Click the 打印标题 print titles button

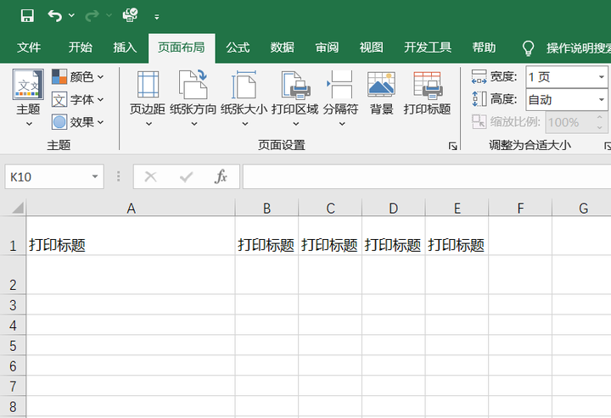tap(427, 93)
